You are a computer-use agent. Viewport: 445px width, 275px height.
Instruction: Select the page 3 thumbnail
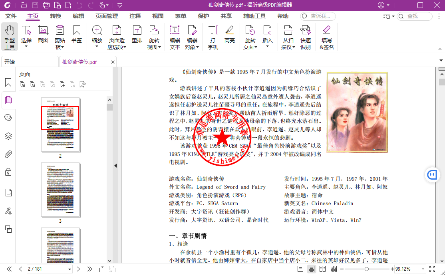coord(60,190)
